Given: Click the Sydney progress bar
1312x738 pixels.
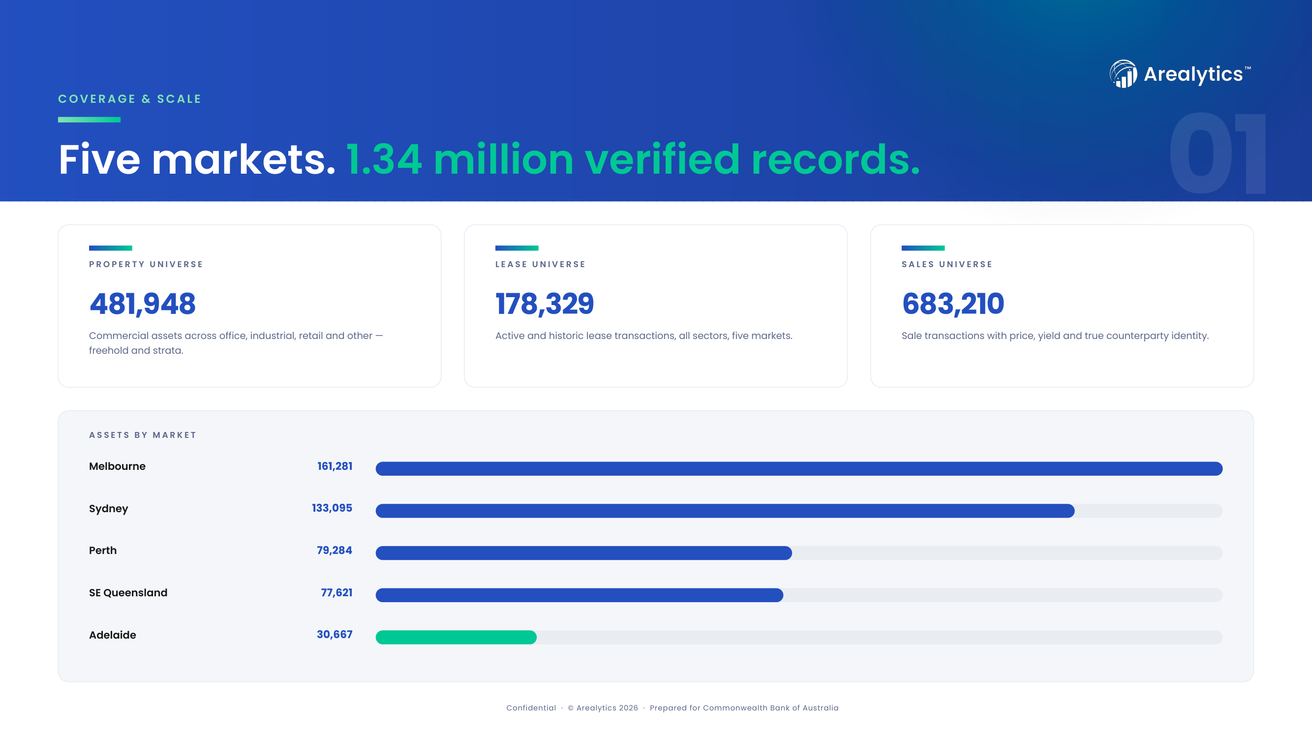Looking at the screenshot, I should click(798, 511).
